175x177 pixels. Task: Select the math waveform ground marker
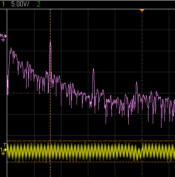click(3, 37)
